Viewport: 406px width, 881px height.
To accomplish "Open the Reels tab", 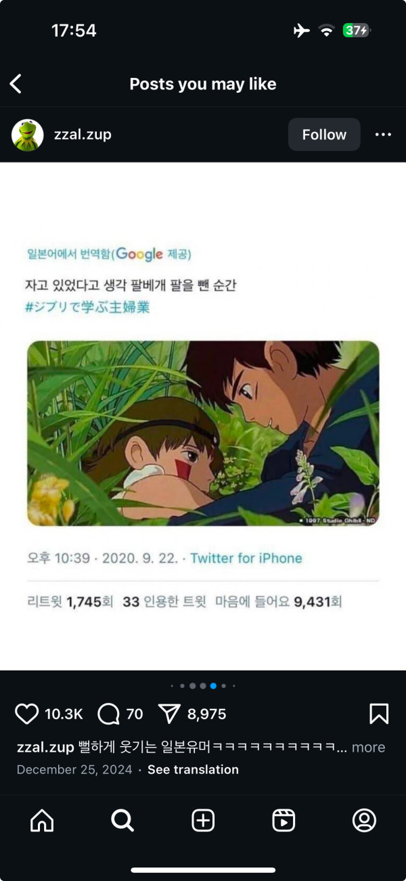I will (284, 821).
